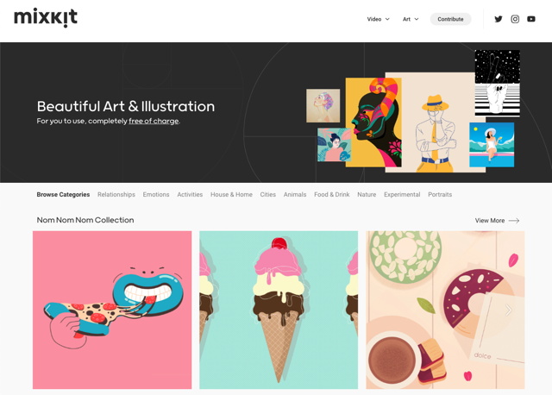Click the carousel next chevron on donuts image
This screenshot has width=552, height=395.
(508, 310)
